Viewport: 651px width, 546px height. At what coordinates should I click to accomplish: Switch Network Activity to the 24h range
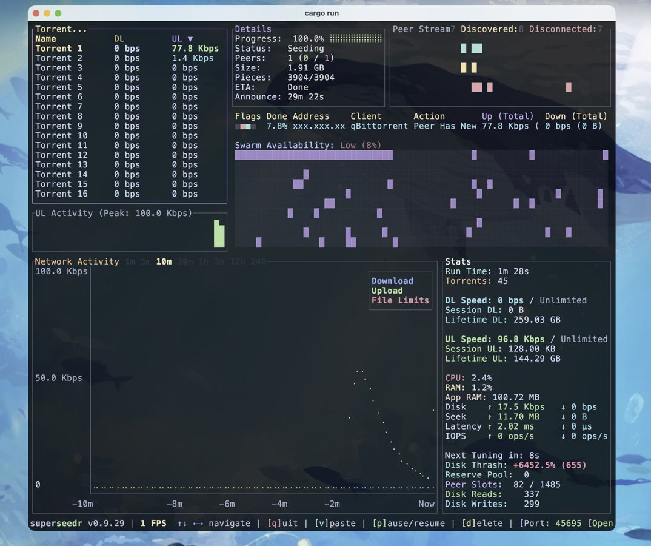coord(258,261)
